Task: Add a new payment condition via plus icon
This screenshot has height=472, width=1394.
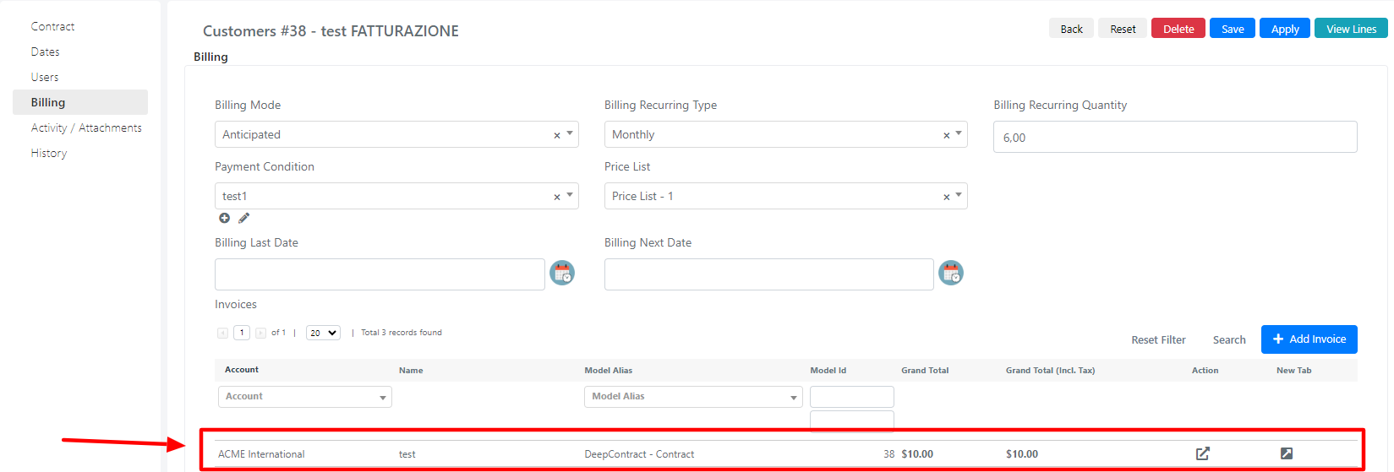Action: [224, 218]
